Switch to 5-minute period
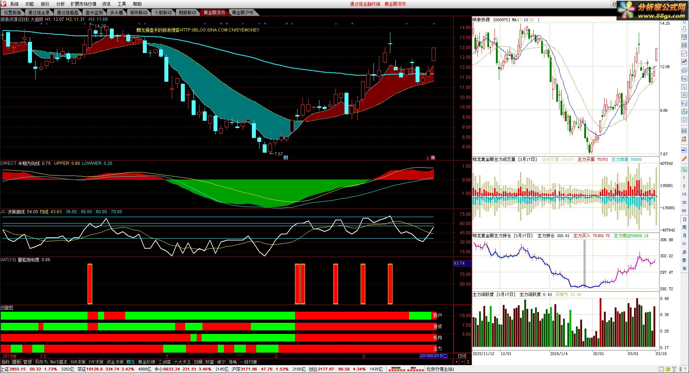This screenshot has height=373, width=689. (x=684, y=186)
